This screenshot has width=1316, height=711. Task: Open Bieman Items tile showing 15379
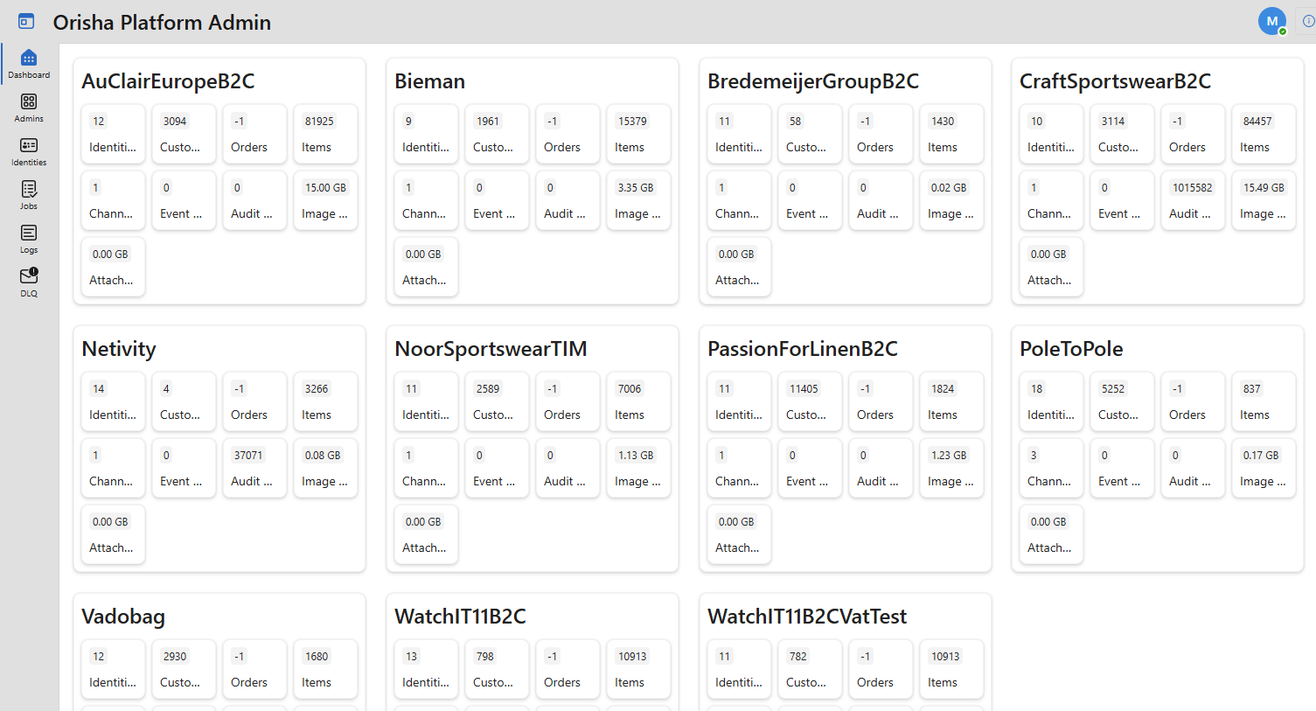tap(638, 134)
